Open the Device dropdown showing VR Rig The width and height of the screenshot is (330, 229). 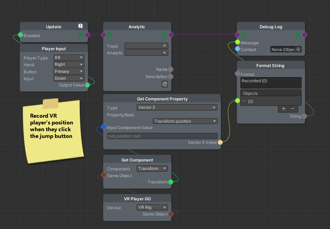(x=152, y=207)
